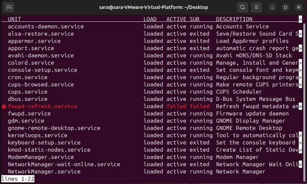The height and width of the screenshot is (184, 307).
Task: Click the "lines 1-22" pager status
Action: click(18, 179)
